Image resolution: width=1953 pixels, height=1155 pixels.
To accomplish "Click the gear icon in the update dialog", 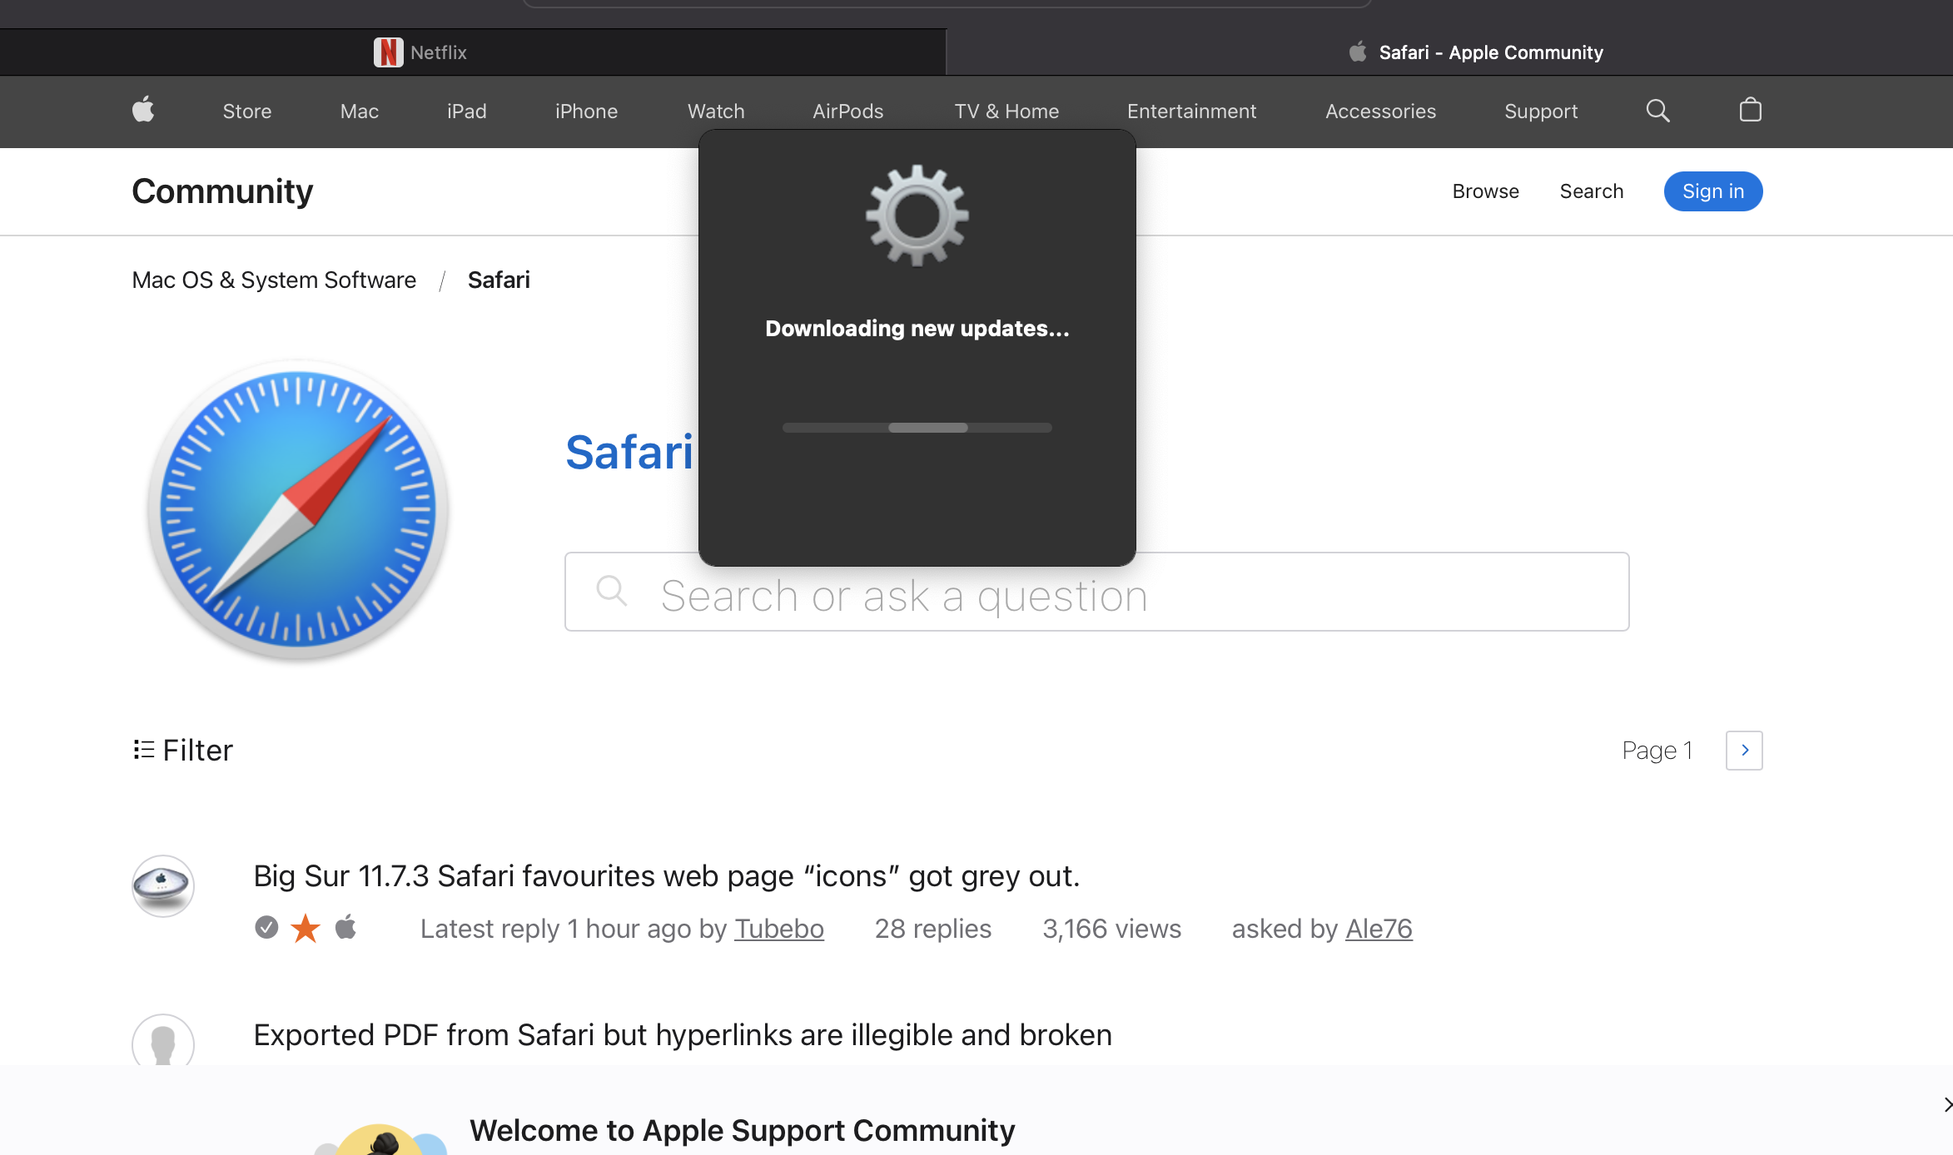I will (x=917, y=216).
